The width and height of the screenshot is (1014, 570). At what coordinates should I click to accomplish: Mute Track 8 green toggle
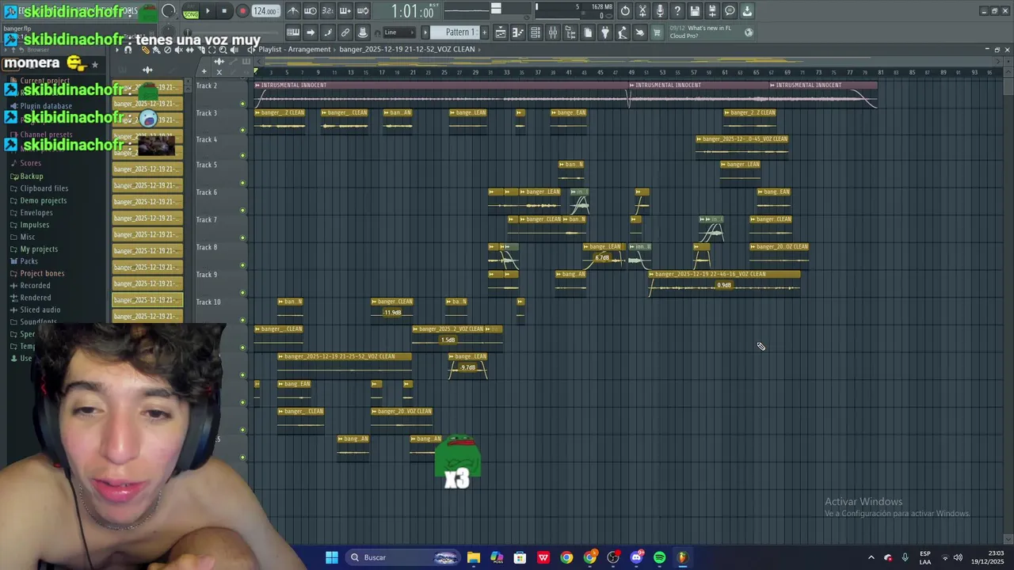pos(243,265)
